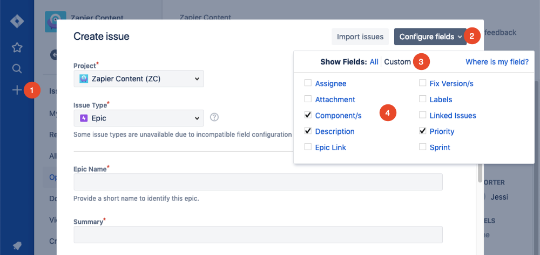This screenshot has height=255, width=540.
Task: Click the Import issues button
Action: pyautogui.click(x=360, y=37)
